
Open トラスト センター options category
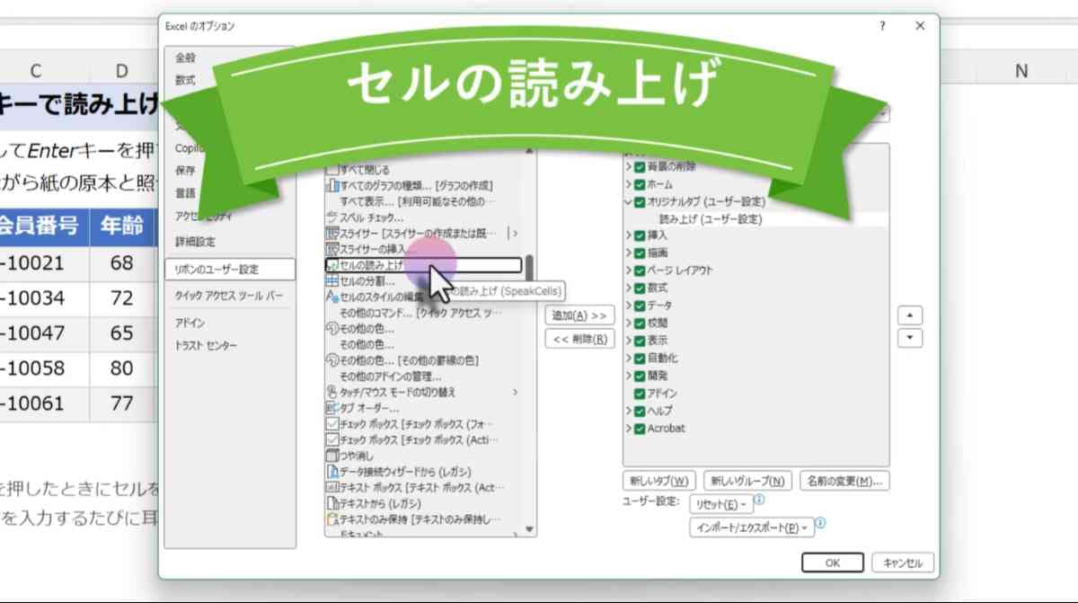click(206, 346)
